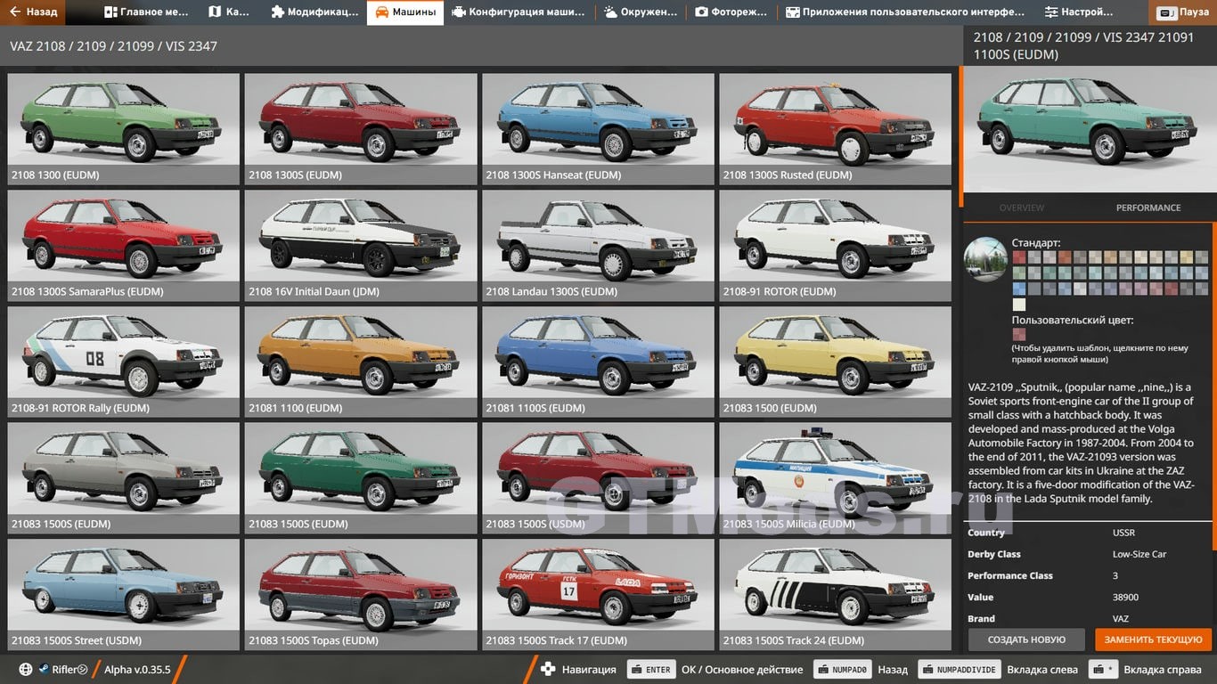This screenshot has width=1217, height=684.
Task: Select light blue 21083 1500S Street (USDM)
Action: tap(124, 594)
